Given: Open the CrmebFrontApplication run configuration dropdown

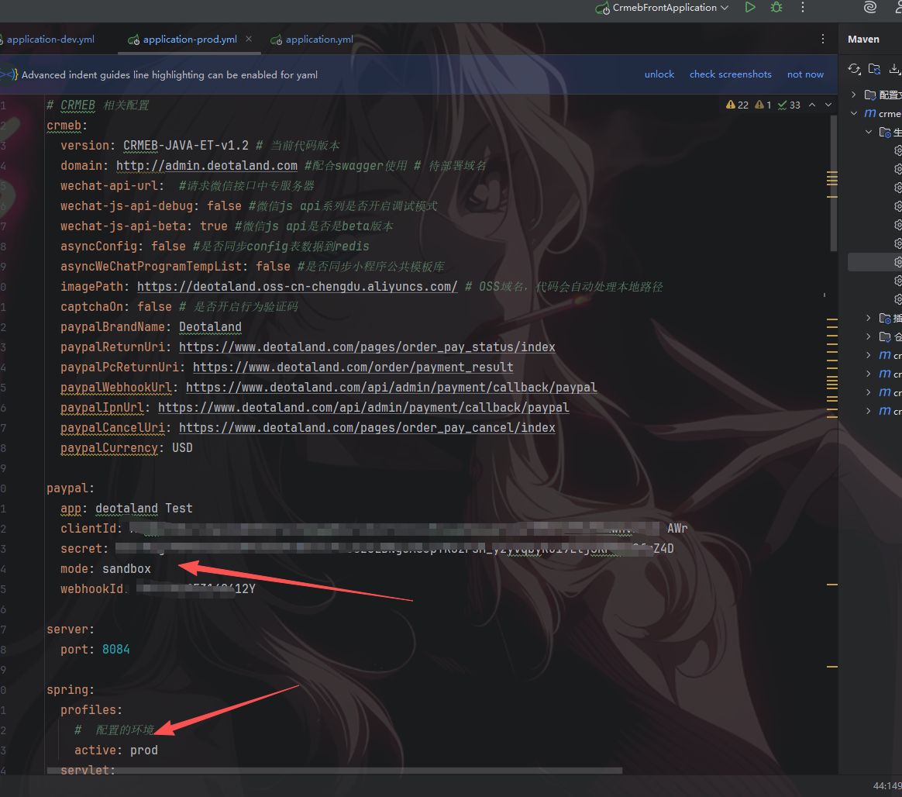Looking at the screenshot, I should [x=661, y=8].
